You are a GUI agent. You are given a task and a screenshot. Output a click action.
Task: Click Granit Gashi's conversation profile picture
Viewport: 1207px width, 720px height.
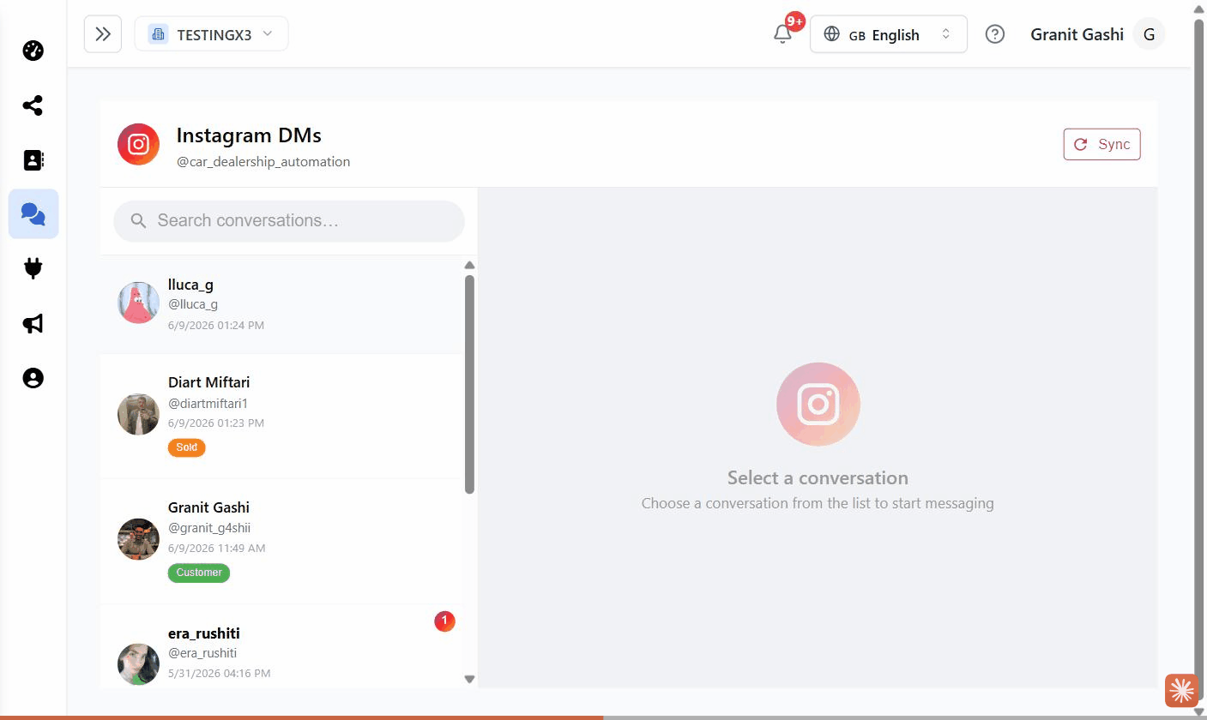(138, 539)
